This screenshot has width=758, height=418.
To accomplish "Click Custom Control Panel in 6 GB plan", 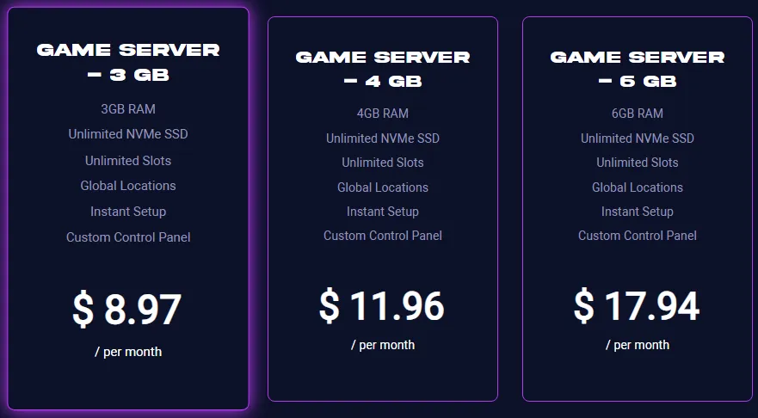I will (x=638, y=236).
